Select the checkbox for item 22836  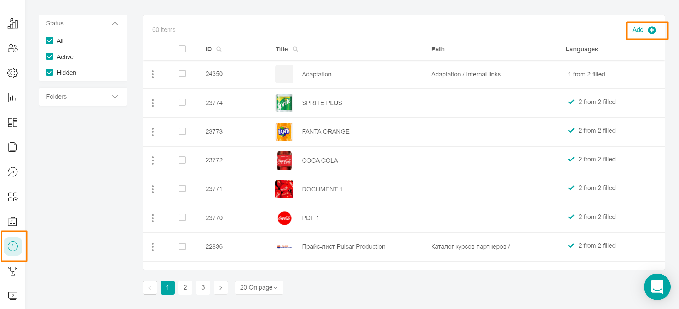tap(182, 246)
